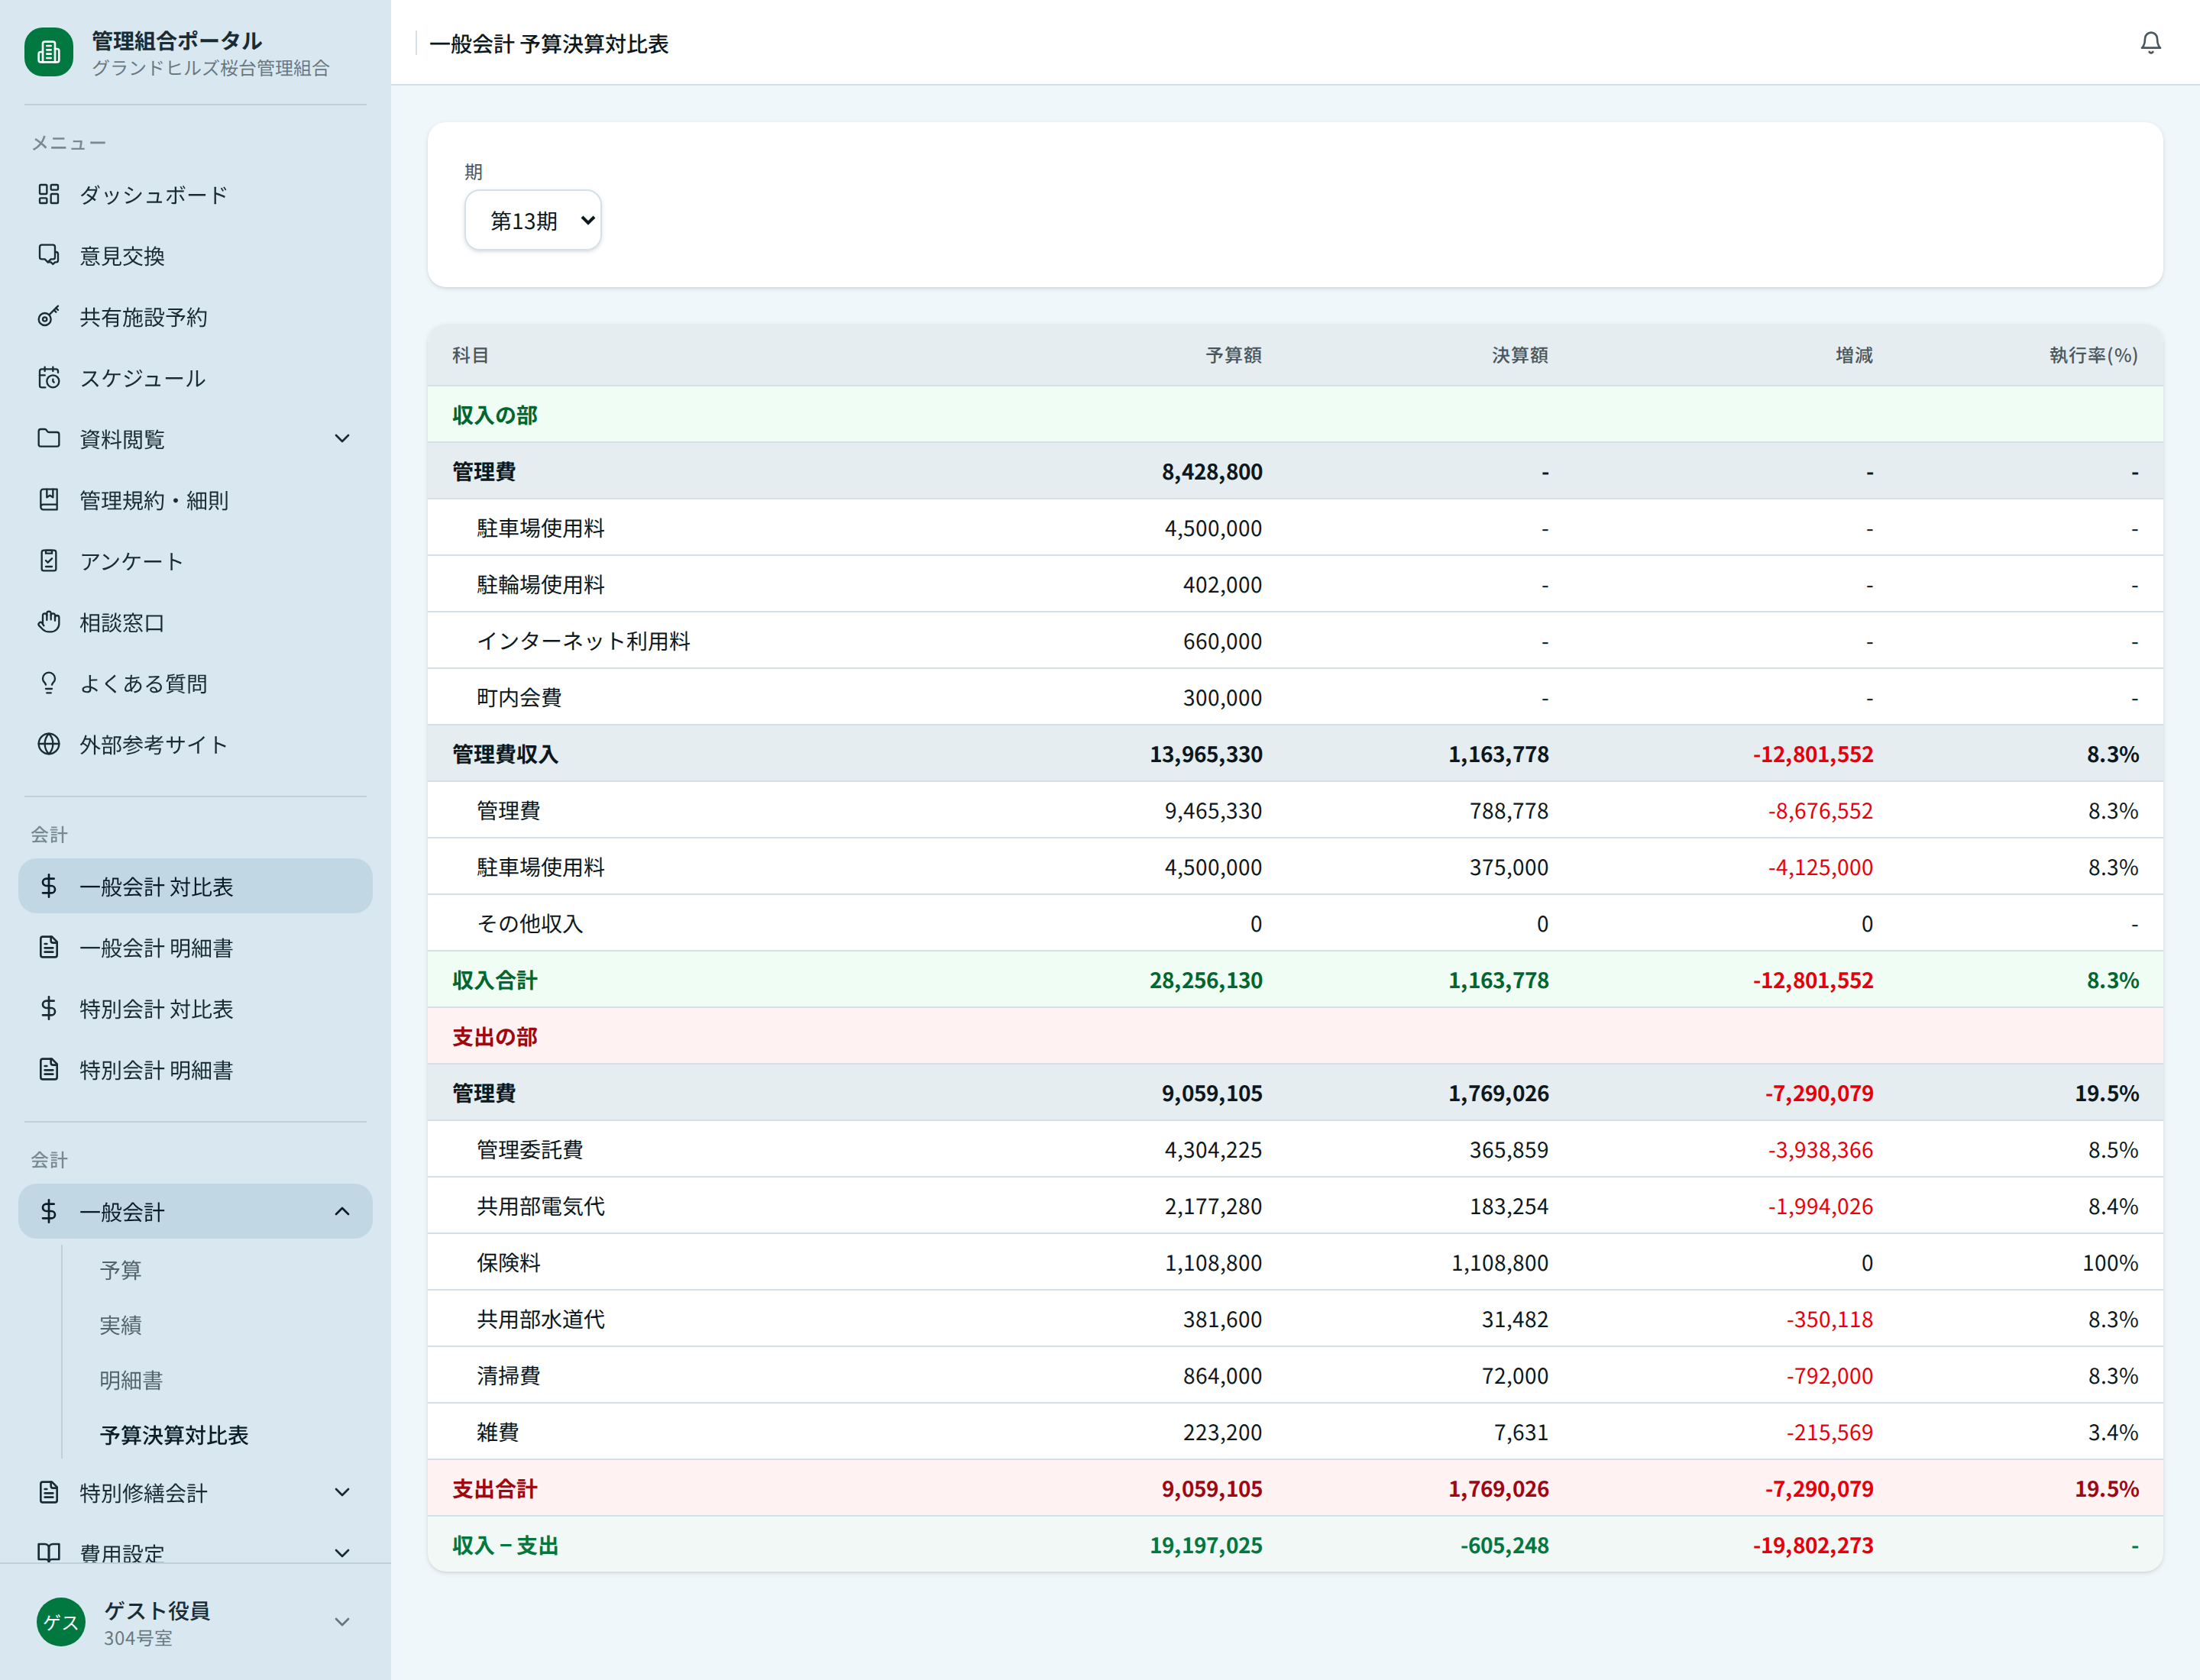Expand the 資料閲覧 menu chevron
This screenshot has width=2200, height=1680.
tap(342, 439)
